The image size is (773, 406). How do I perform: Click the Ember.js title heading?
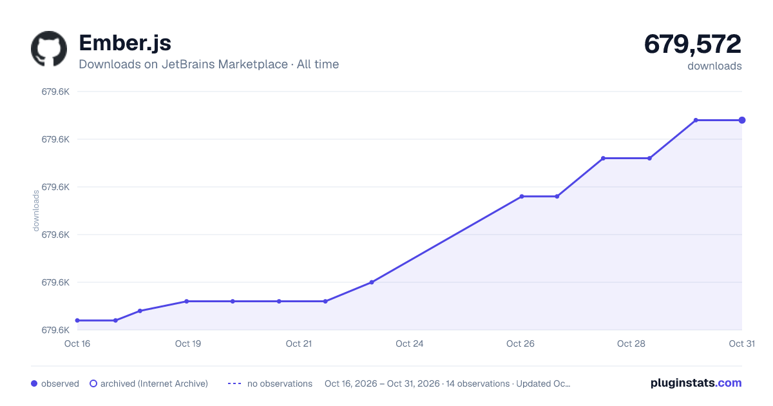(125, 43)
